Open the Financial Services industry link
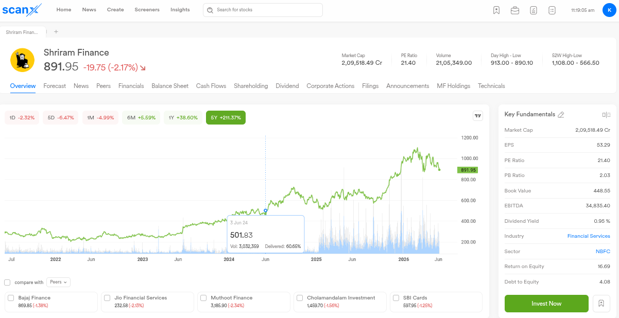This screenshot has height=318, width=619. pyautogui.click(x=589, y=236)
